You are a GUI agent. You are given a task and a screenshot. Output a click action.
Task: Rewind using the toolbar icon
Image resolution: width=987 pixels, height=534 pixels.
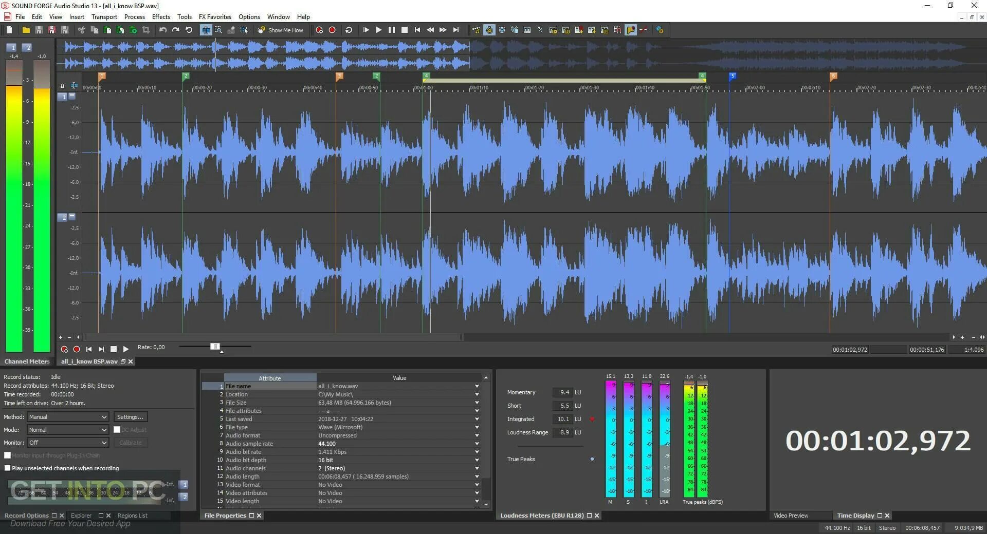430,30
